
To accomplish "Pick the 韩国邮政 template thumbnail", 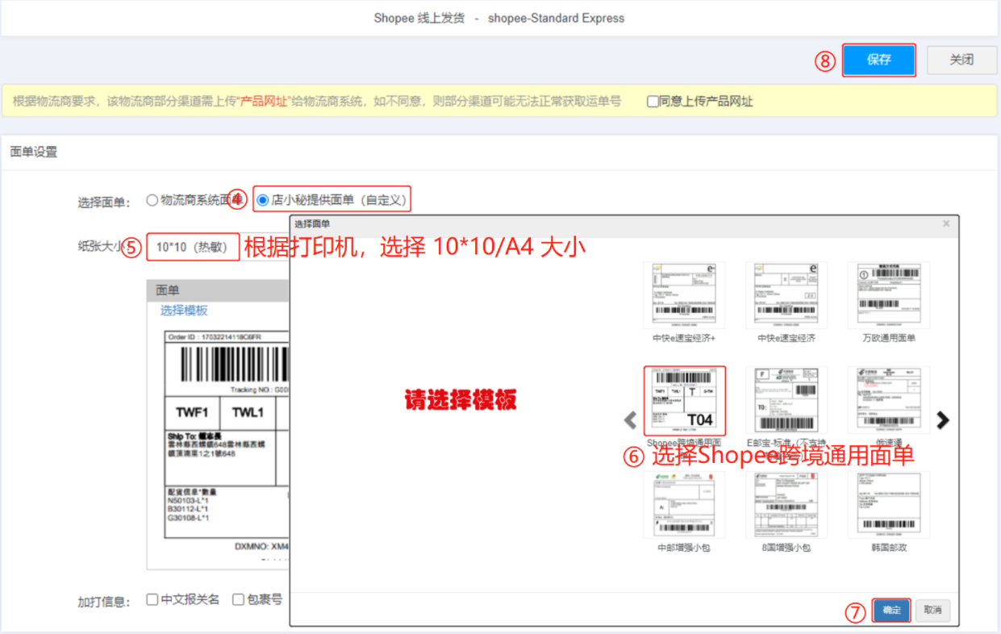I will [889, 505].
